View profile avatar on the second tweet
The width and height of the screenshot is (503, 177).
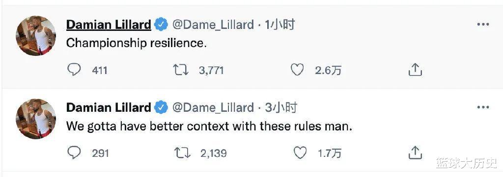pos(36,119)
